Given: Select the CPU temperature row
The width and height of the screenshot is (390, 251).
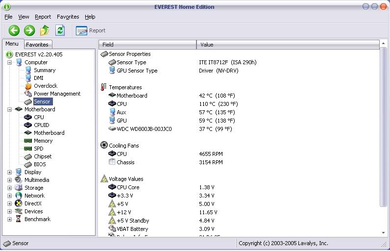Looking at the screenshot, I should coord(122,104).
